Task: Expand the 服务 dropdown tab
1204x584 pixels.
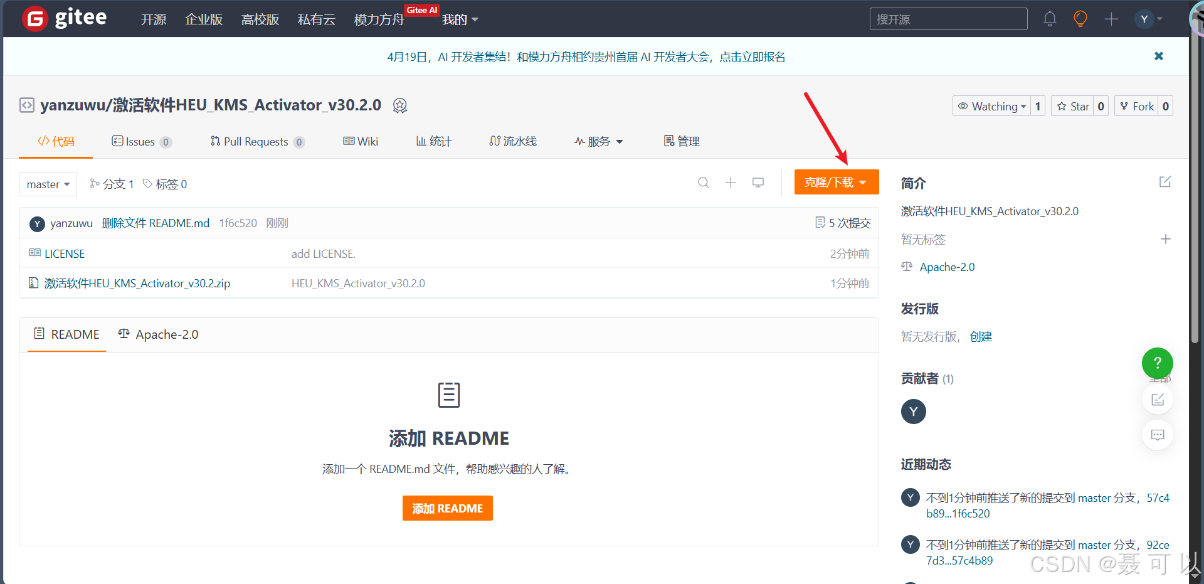Action: (x=598, y=141)
